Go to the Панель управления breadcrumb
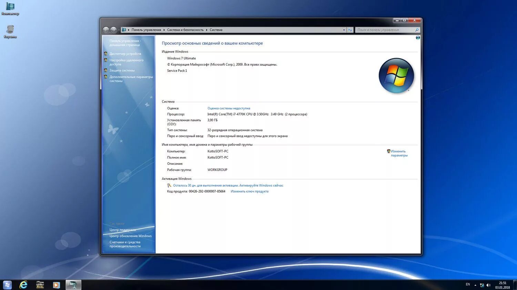This screenshot has height=290, width=517. 146,30
